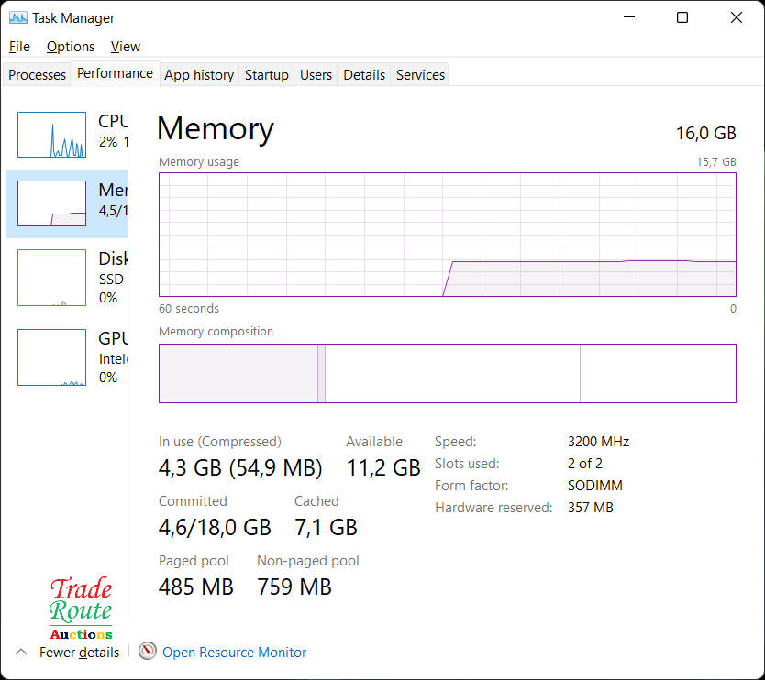Switch to the Users tab
This screenshot has height=680, width=765.
(x=316, y=75)
